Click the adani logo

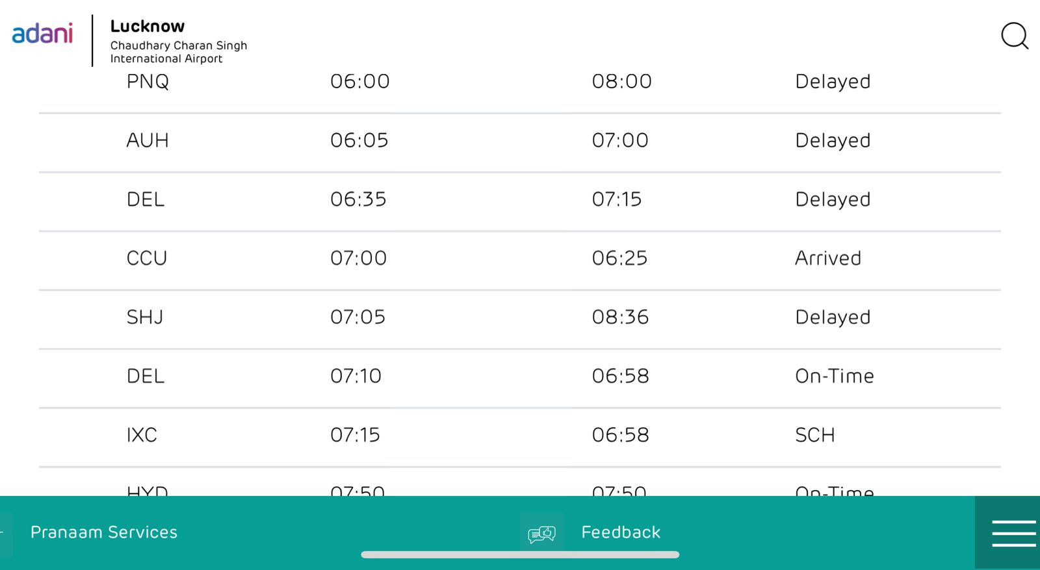tap(43, 34)
